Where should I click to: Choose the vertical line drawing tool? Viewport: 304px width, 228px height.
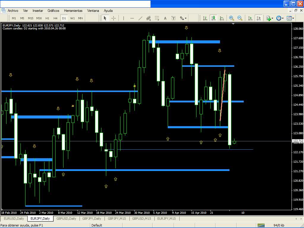[123, 18]
